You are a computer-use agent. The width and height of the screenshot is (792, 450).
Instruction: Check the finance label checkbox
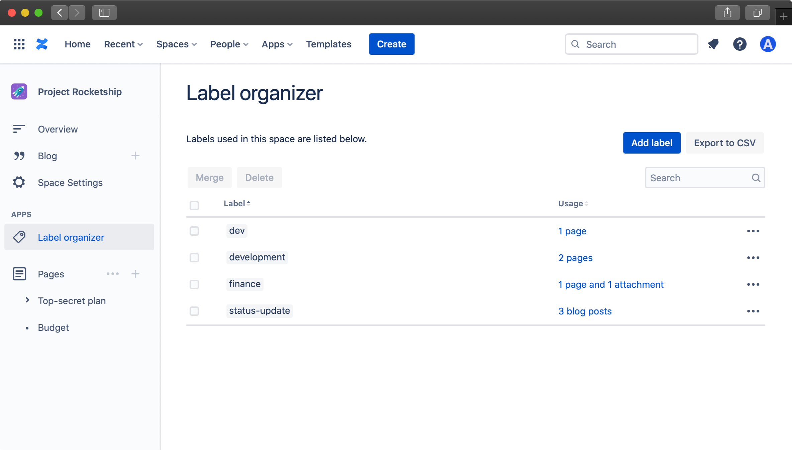pos(194,284)
